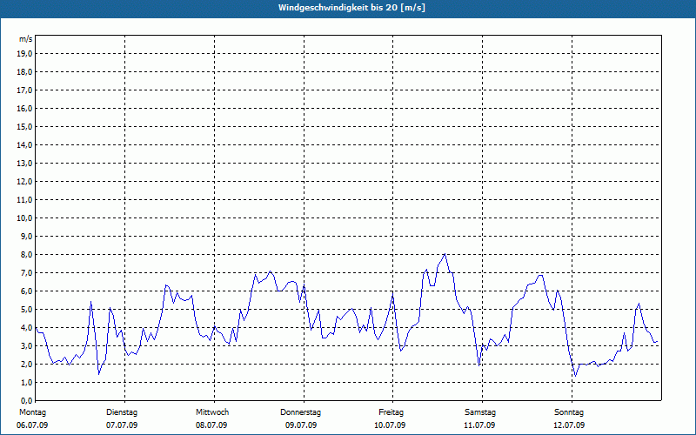Click the 18,0 y-axis label
This screenshot has height=435, width=696.
pyautogui.click(x=25, y=72)
